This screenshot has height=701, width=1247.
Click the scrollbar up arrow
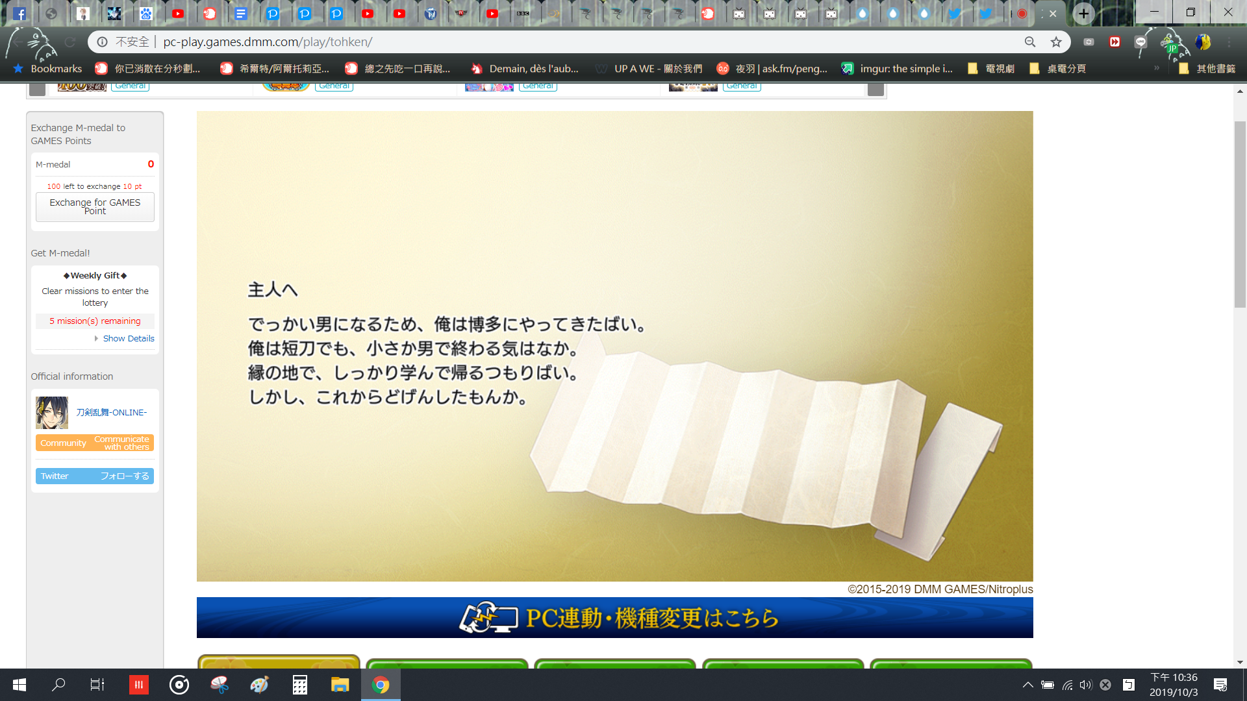tap(1240, 91)
